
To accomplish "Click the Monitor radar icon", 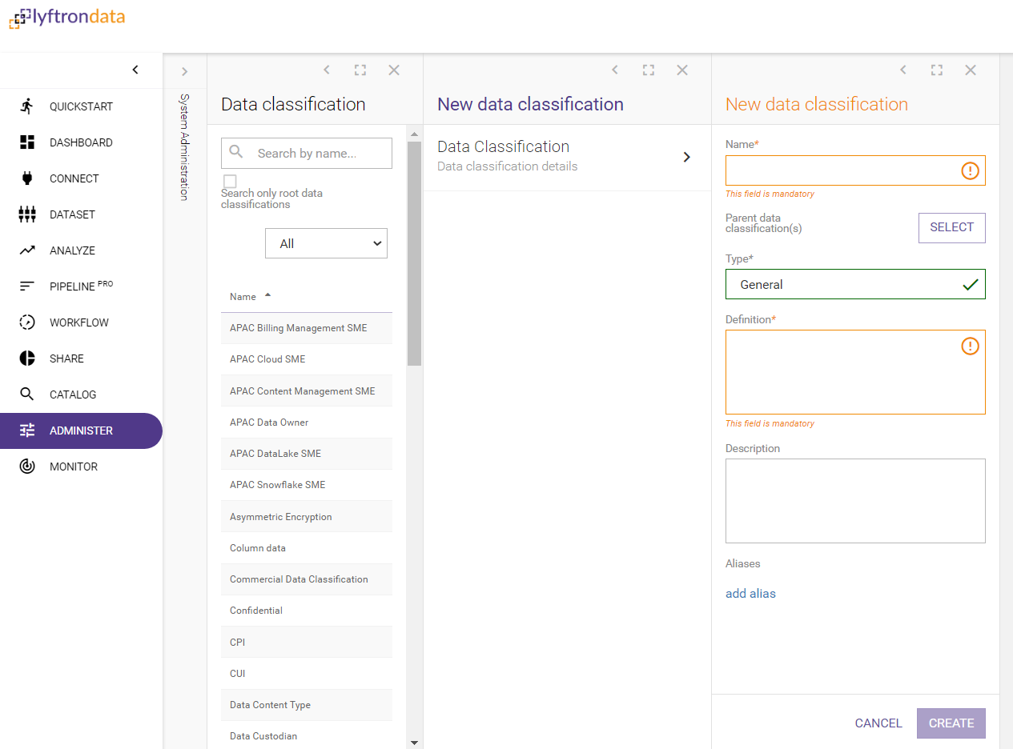I will click(x=27, y=467).
